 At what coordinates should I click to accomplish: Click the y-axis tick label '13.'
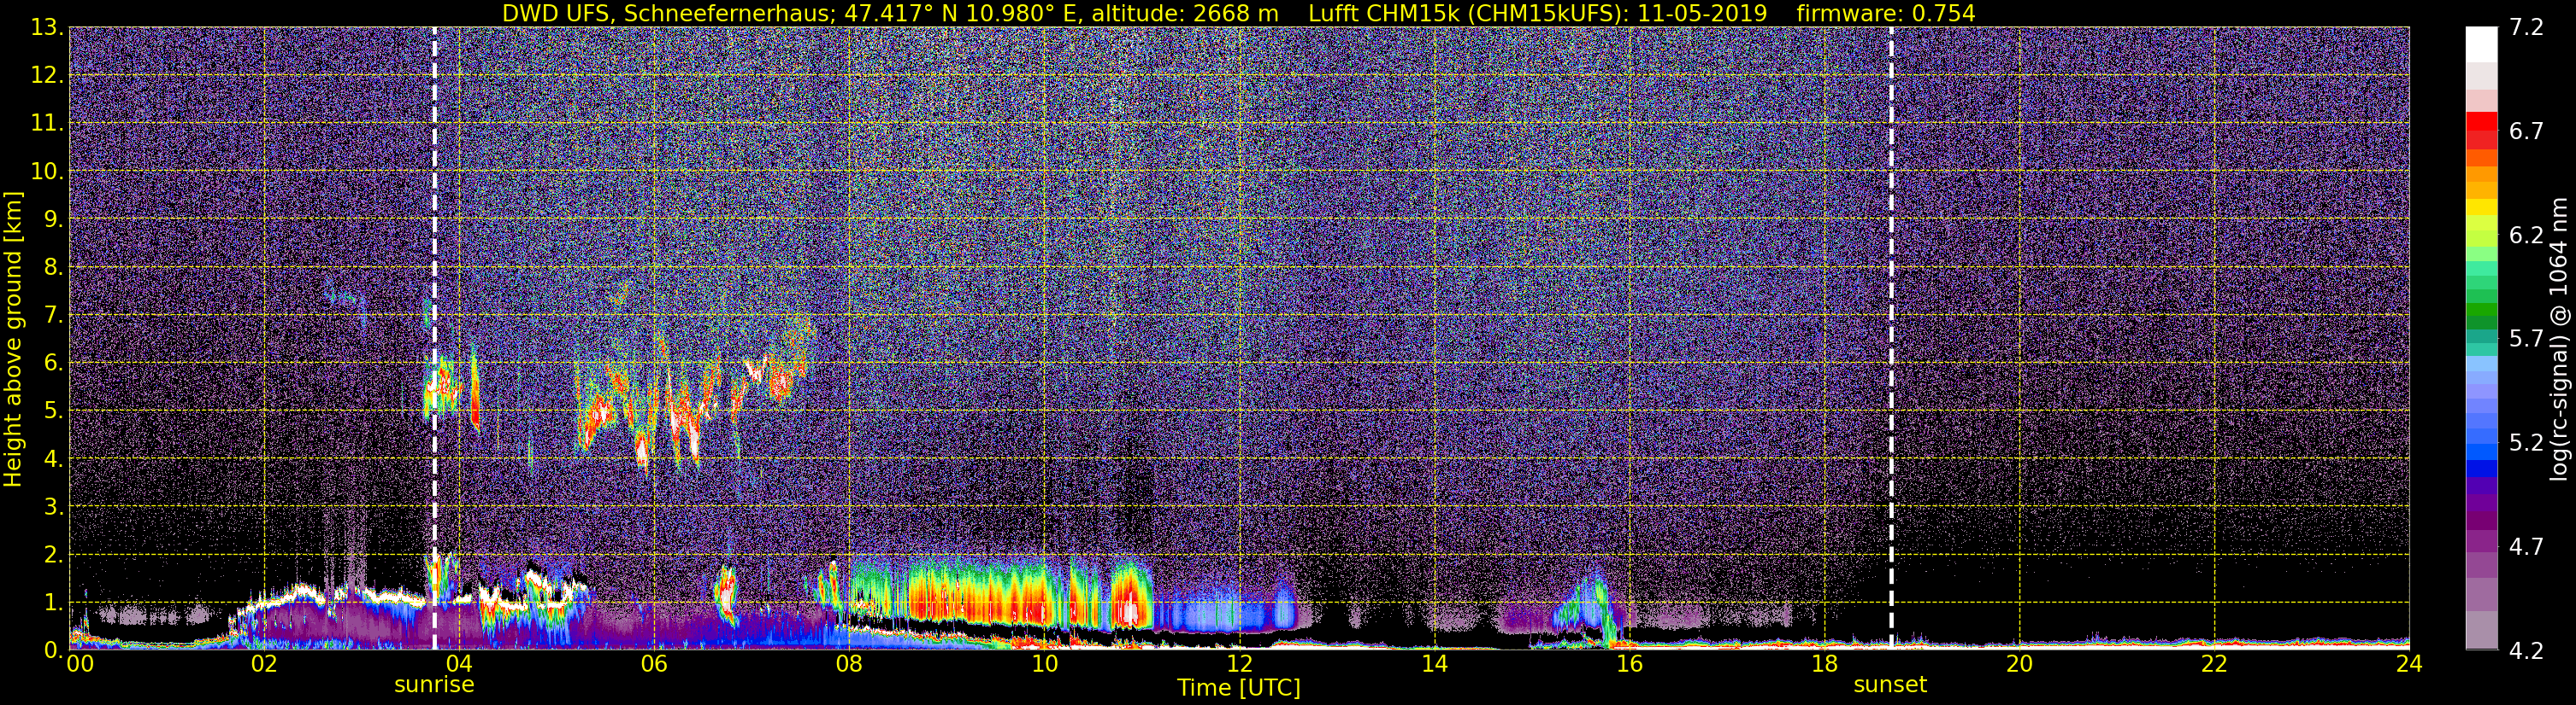coord(47,28)
